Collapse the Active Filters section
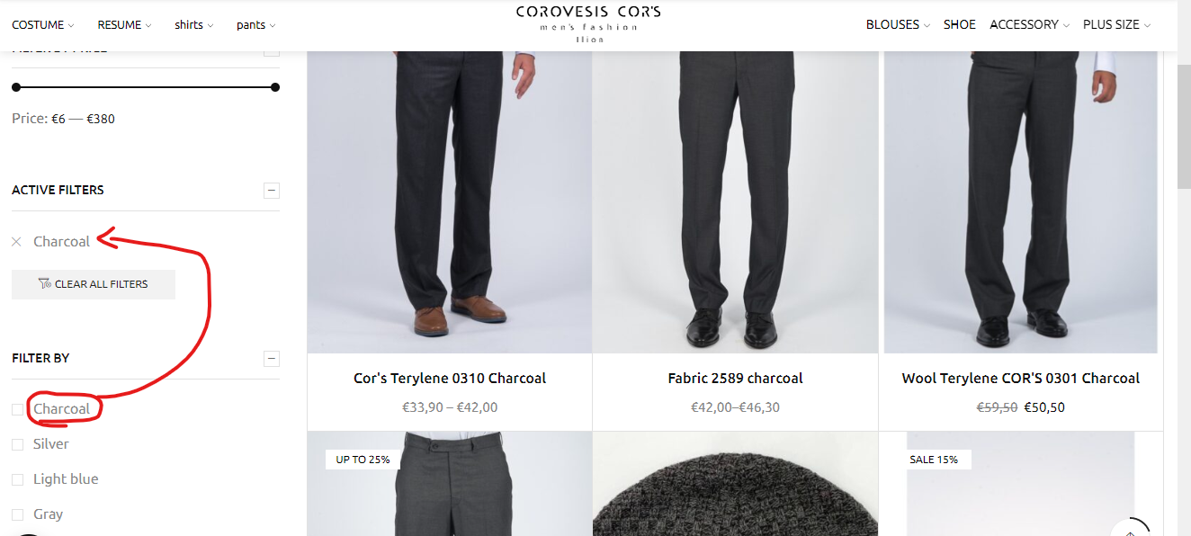Image resolution: width=1191 pixels, height=536 pixels. [x=272, y=191]
